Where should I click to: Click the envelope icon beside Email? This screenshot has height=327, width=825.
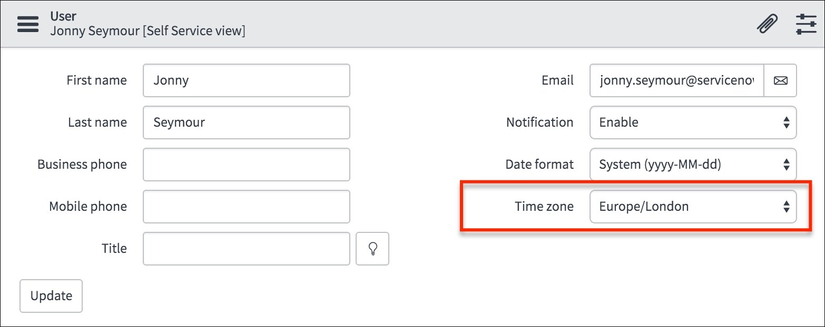pos(780,80)
